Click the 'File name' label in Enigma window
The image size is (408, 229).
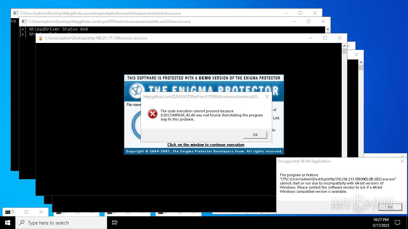pyautogui.click(x=134, y=105)
